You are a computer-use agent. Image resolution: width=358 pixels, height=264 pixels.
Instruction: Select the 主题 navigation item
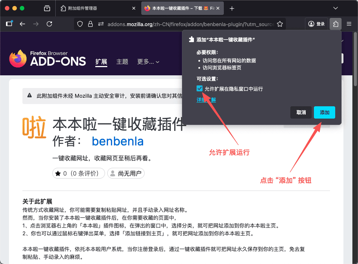click(122, 62)
